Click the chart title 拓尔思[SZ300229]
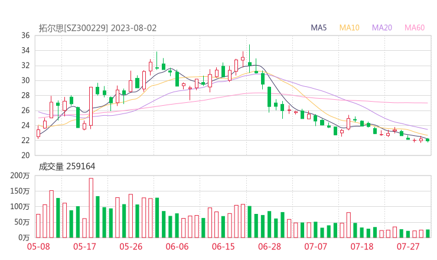This screenshot has height=260, width=437. [x=73, y=28]
